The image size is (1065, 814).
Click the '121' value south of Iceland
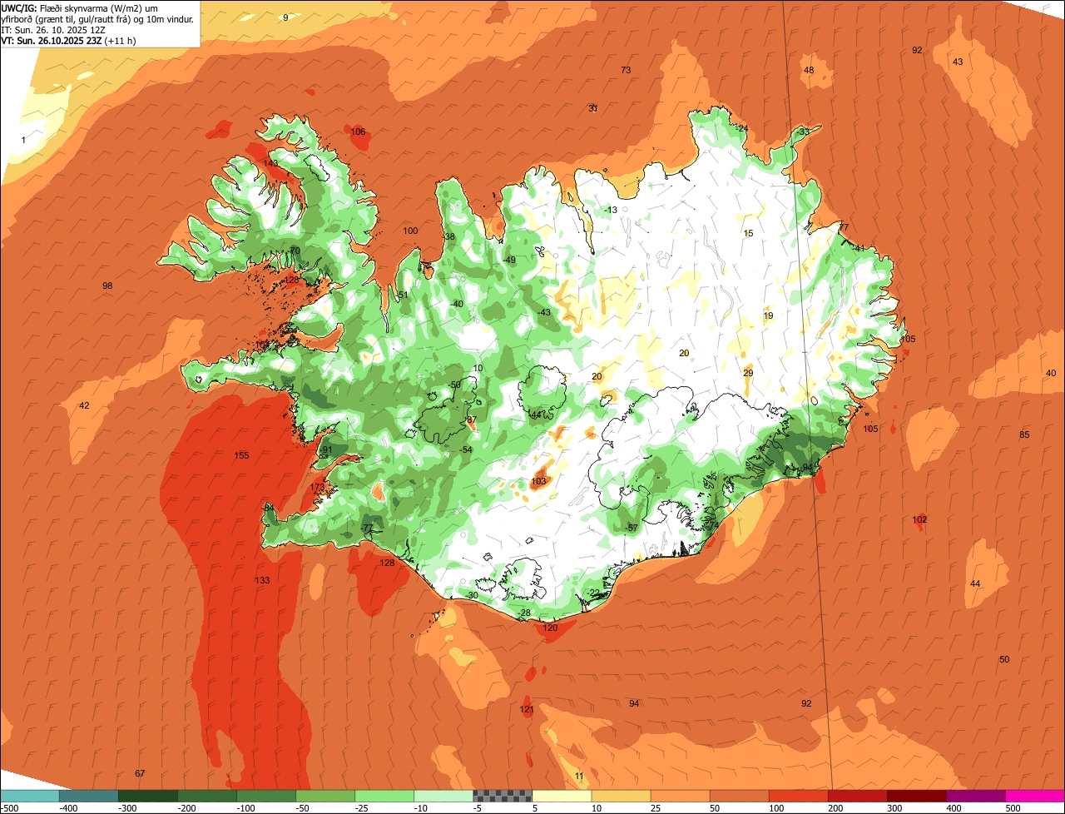(x=527, y=709)
